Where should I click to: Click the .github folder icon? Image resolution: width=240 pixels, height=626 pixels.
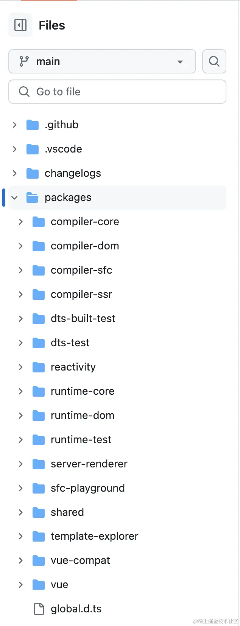point(33,125)
